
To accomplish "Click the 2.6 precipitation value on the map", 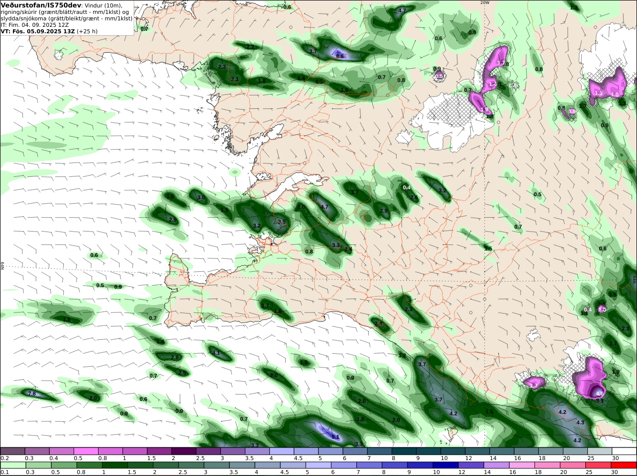I will pyautogui.click(x=414, y=197).
